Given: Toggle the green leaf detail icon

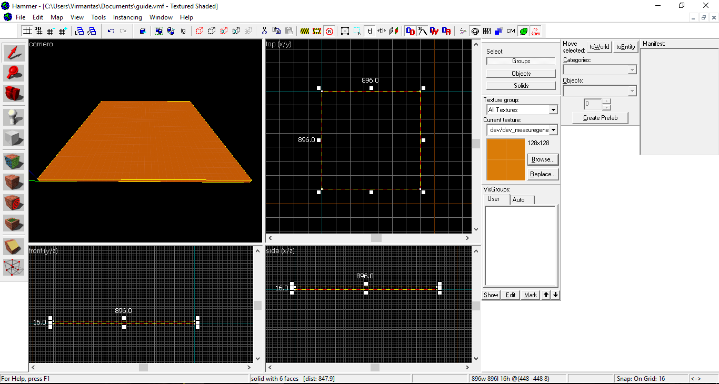Looking at the screenshot, I should point(523,31).
